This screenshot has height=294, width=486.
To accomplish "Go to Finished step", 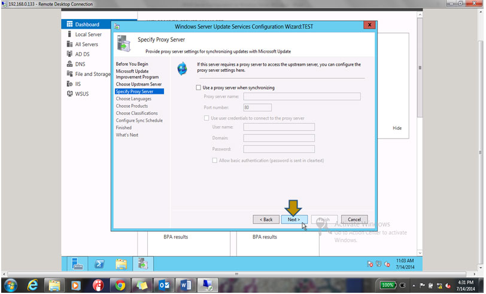I will [x=124, y=127].
